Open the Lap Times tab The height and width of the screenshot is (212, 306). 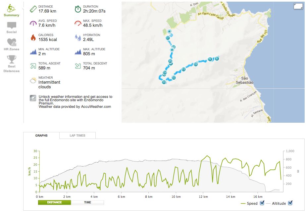tap(77, 135)
